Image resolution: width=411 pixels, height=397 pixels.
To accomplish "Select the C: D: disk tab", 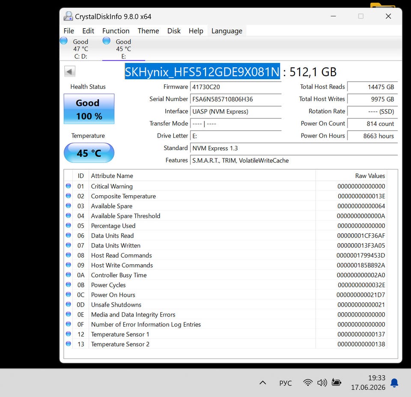I will tap(81, 49).
